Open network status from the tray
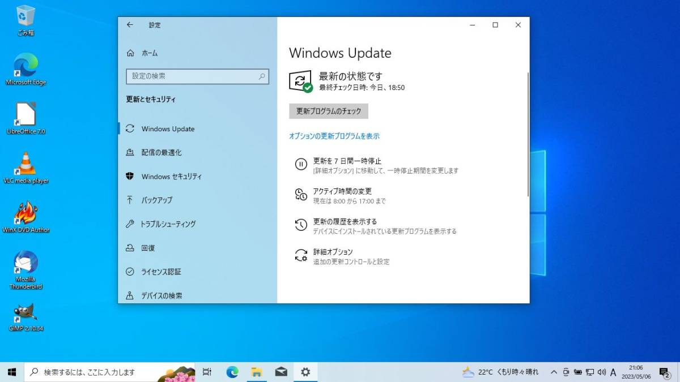This screenshot has width=680, height=382. click(590, 372)
